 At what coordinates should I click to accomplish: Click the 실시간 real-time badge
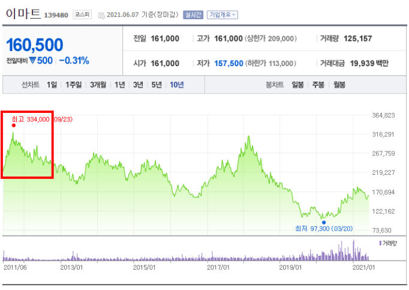(193, 15)
